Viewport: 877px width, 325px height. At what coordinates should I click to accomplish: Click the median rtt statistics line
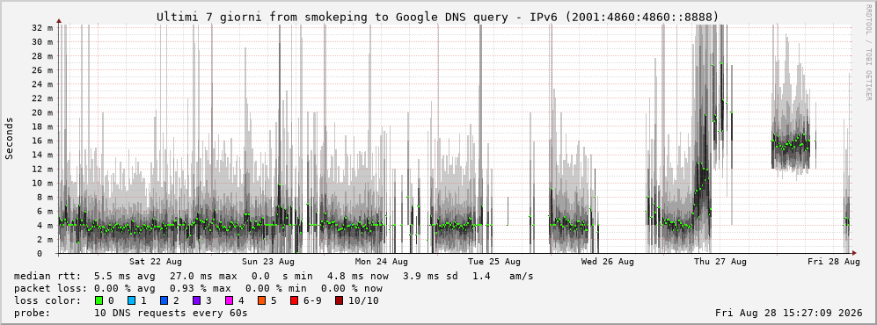pyautogui.click(x=274, y=276)
